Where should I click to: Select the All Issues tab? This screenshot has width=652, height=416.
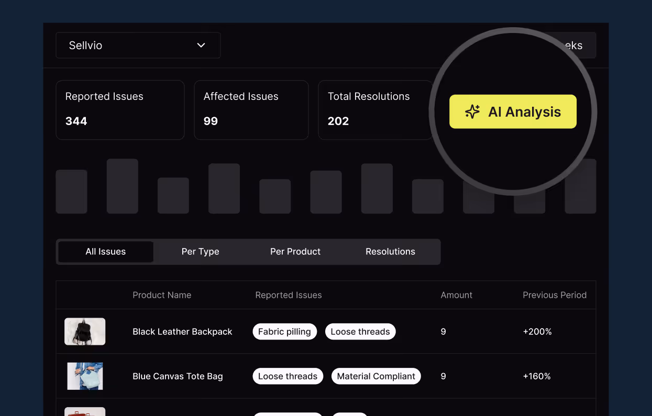tap(106, 252)
